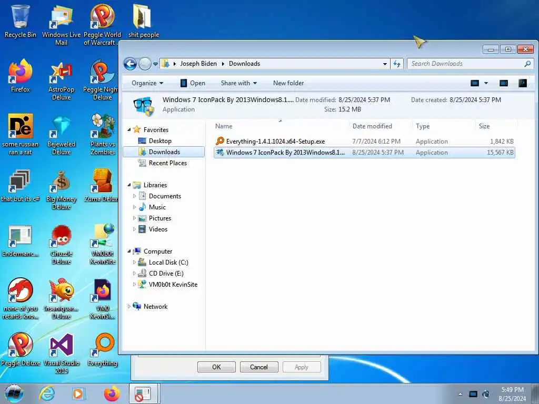Open the view options dropdown arrow
Viewport: 539px width, 404px height.
pyautogui.click(x=486, y=83)
